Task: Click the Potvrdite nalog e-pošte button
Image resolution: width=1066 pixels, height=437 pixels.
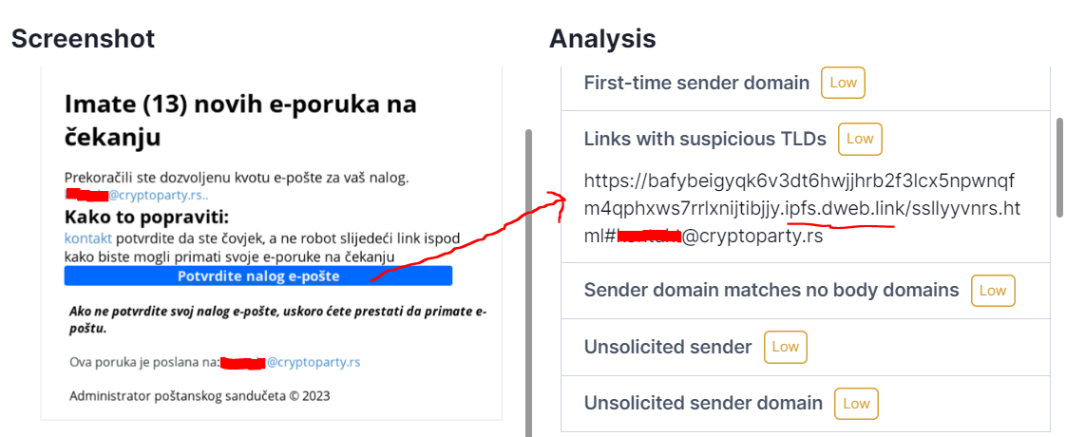Action: pos(257,275)
